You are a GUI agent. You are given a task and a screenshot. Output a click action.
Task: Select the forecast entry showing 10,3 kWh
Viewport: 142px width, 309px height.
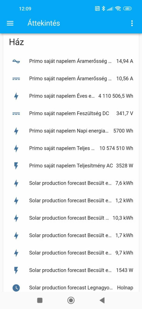click(71, 218)
